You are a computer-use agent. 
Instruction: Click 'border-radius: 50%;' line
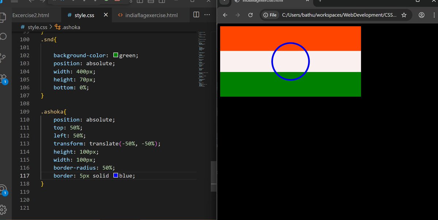(x=84, y=168)
